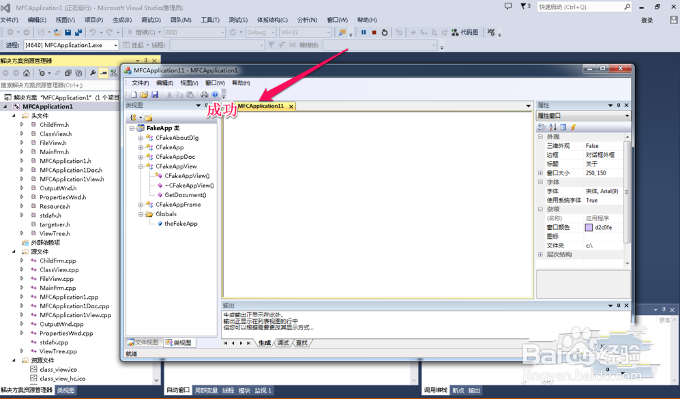
Task: Click Print icon in MFCApplication11 toolbar
Action: tap(204, 95)
